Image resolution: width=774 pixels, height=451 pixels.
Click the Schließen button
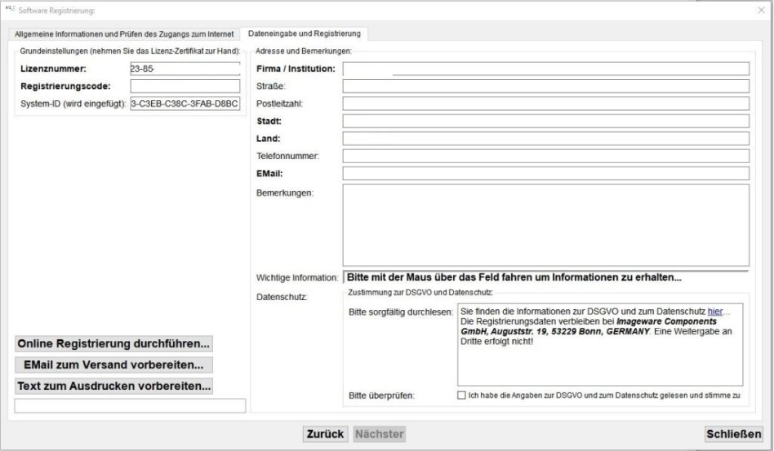point(733,434)
